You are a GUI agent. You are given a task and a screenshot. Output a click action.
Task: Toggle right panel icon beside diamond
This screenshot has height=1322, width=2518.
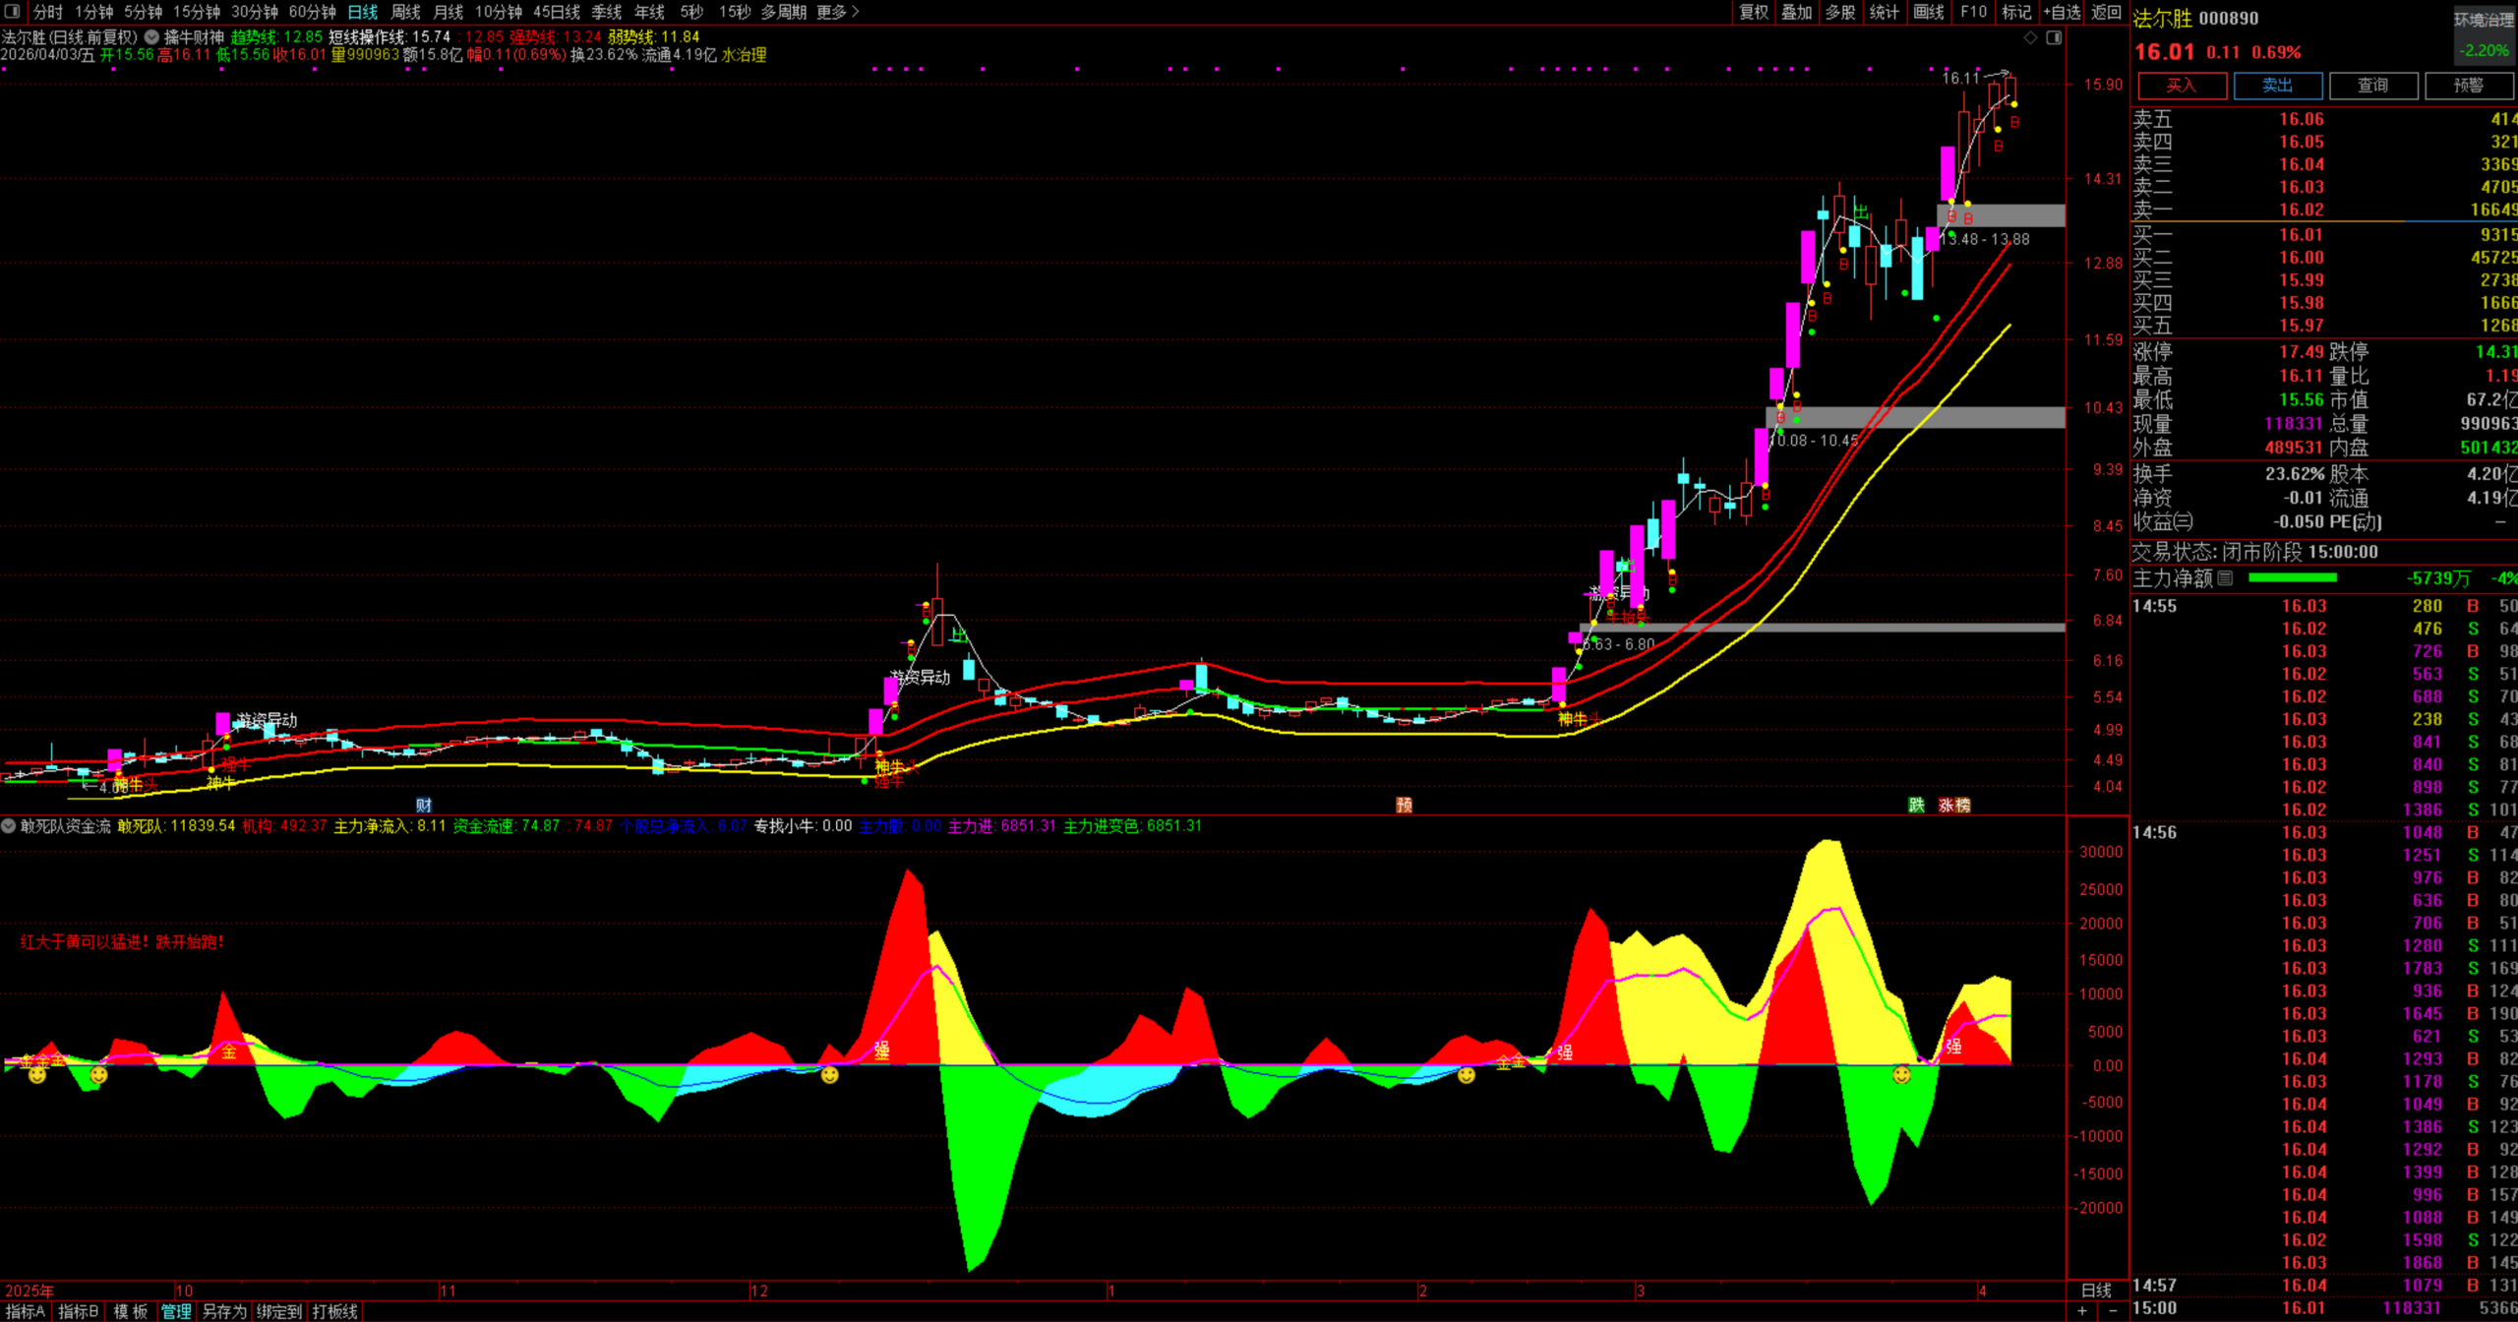pyautogui.click(x=2054, y=37)
